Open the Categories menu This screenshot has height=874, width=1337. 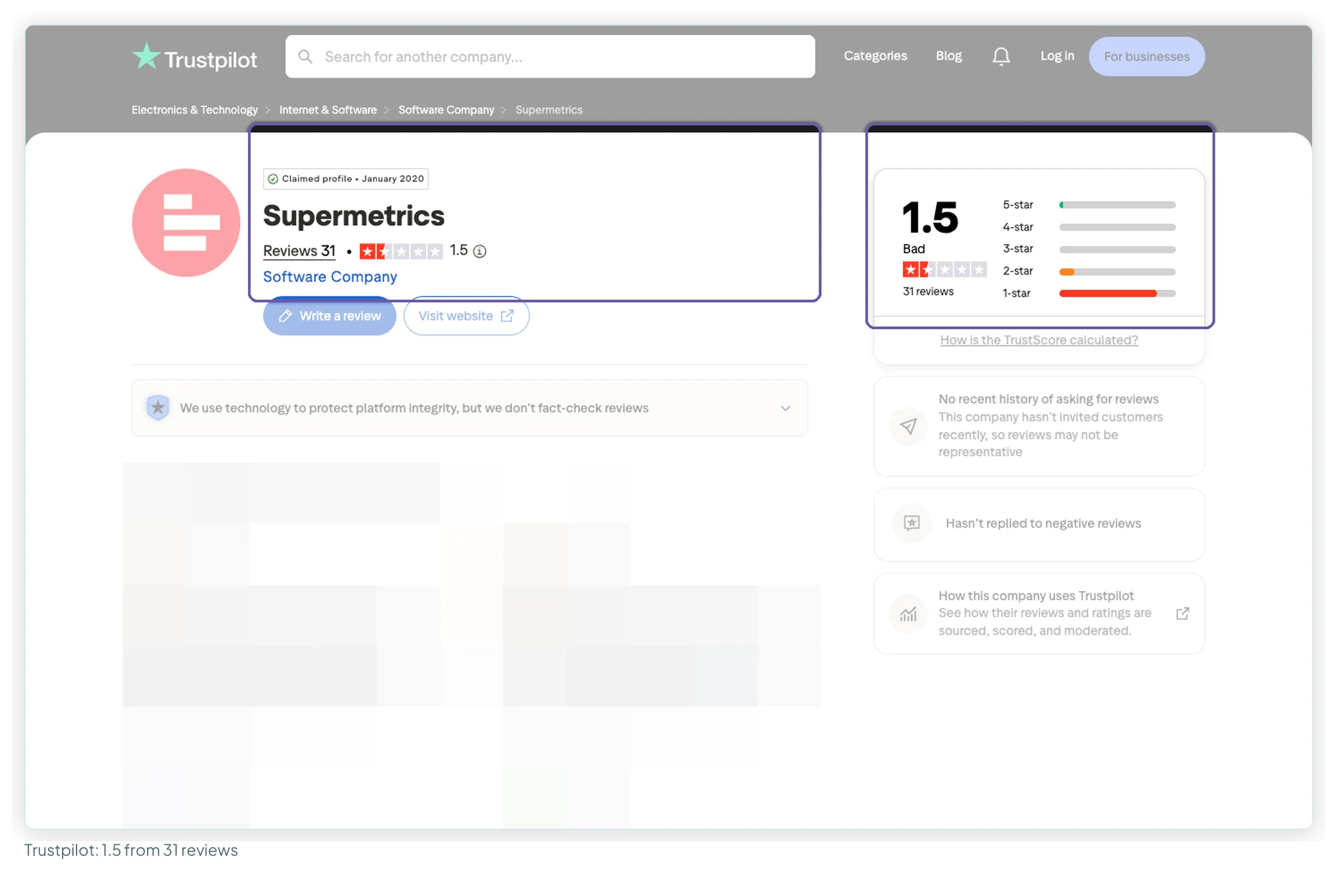(875, 56)
